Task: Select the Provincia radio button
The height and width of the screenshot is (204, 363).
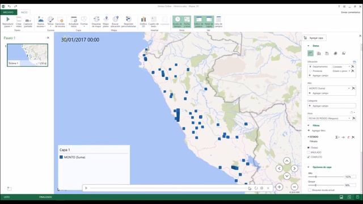Action: [x=310, y=71]
